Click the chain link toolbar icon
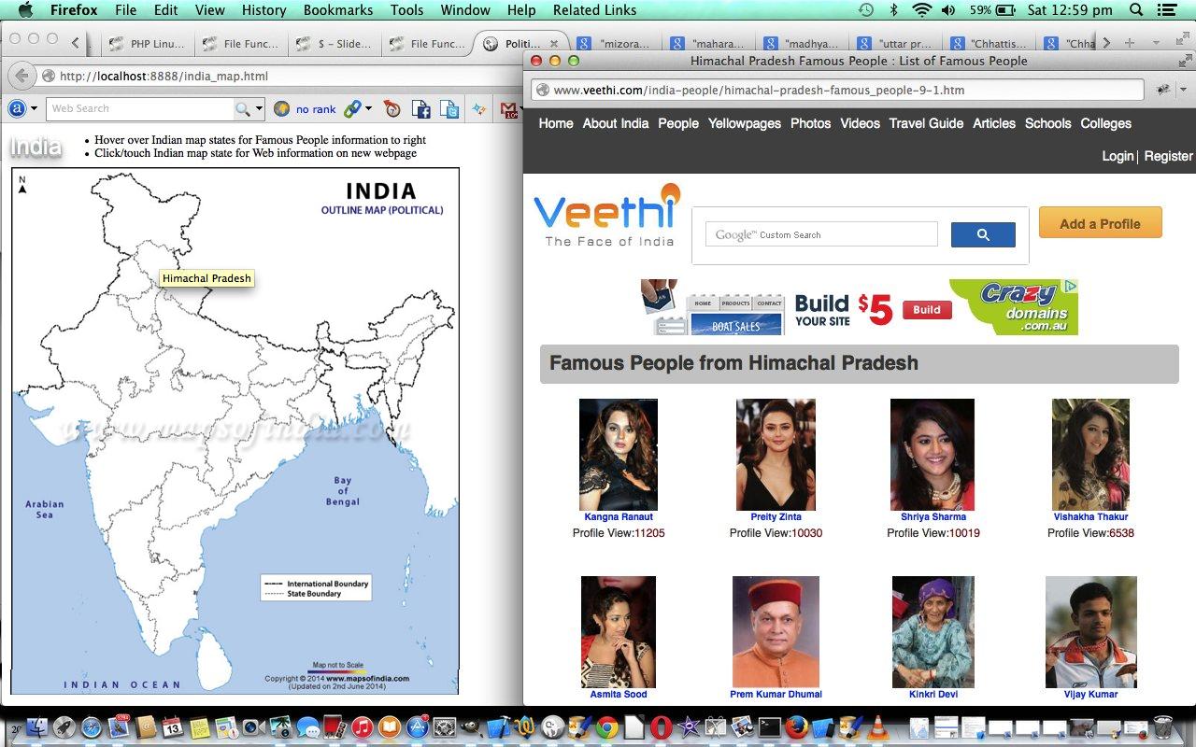1196x747 pixels. coord(352,109)
